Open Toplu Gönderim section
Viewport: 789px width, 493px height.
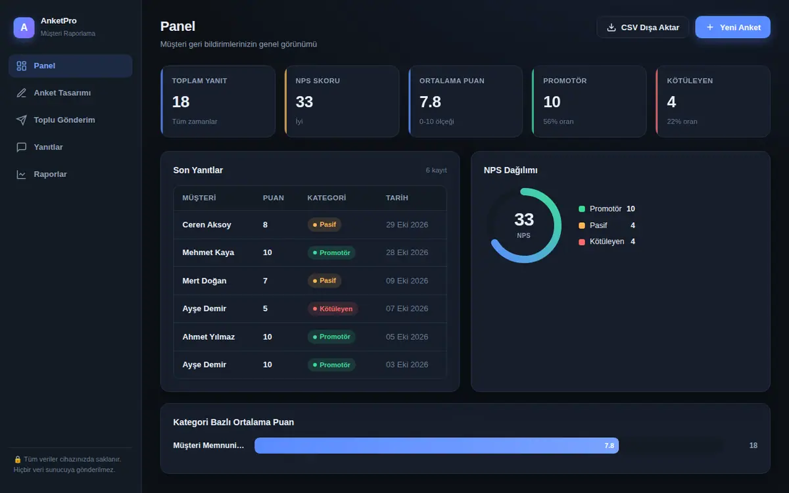[70, 120]
